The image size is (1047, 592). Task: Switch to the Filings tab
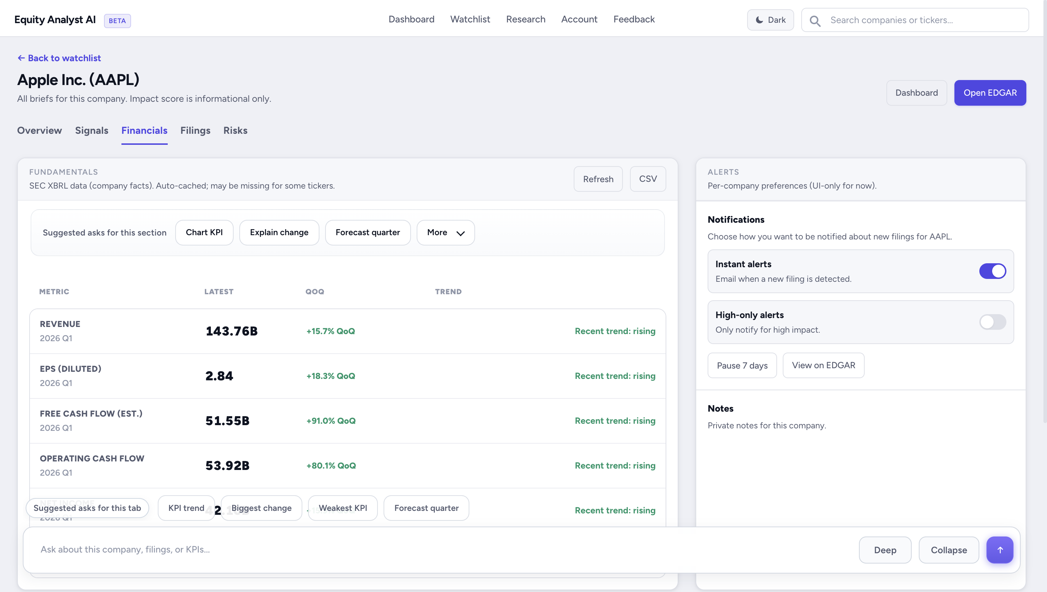pos(195,131)
